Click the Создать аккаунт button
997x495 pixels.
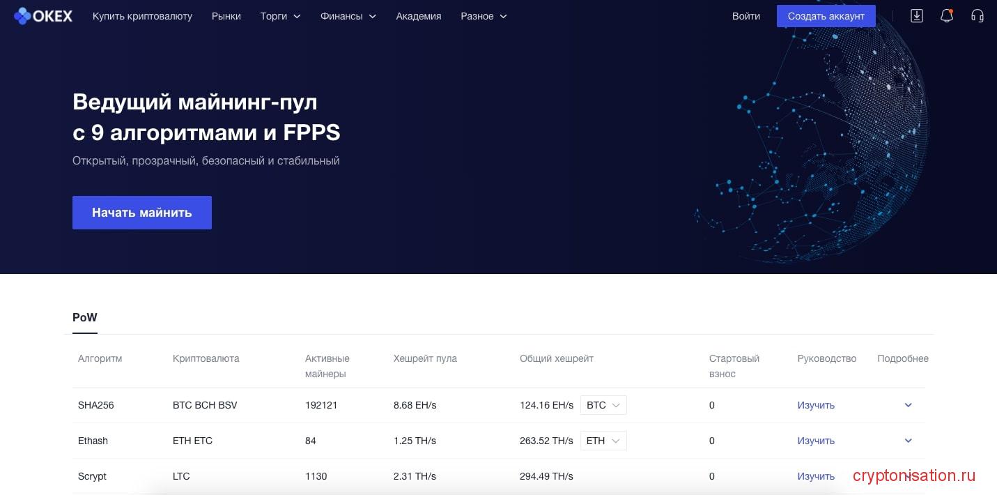(826, 16)
